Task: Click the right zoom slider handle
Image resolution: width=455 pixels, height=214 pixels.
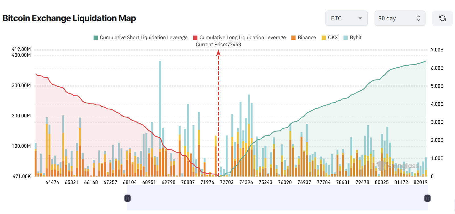Action: (427, 198)
